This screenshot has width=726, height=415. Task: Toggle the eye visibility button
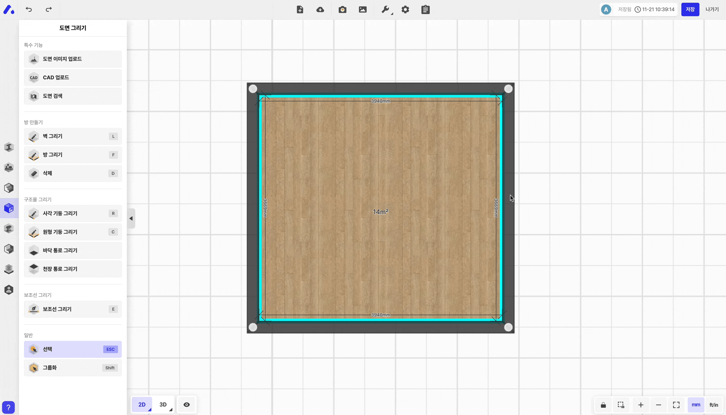[x=187, y=405]
